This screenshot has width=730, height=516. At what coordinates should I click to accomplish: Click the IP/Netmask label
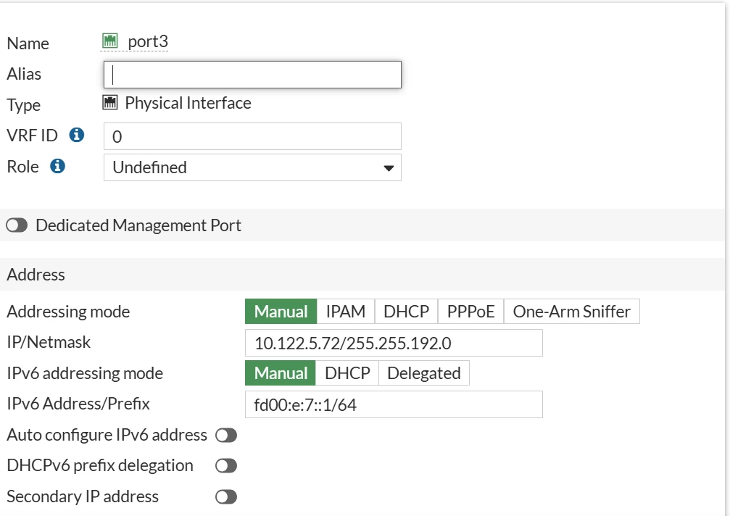(49, 343)
